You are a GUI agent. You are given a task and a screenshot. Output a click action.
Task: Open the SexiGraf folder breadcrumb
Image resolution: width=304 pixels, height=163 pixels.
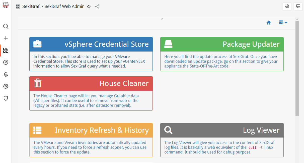click(x=31, y=6)
